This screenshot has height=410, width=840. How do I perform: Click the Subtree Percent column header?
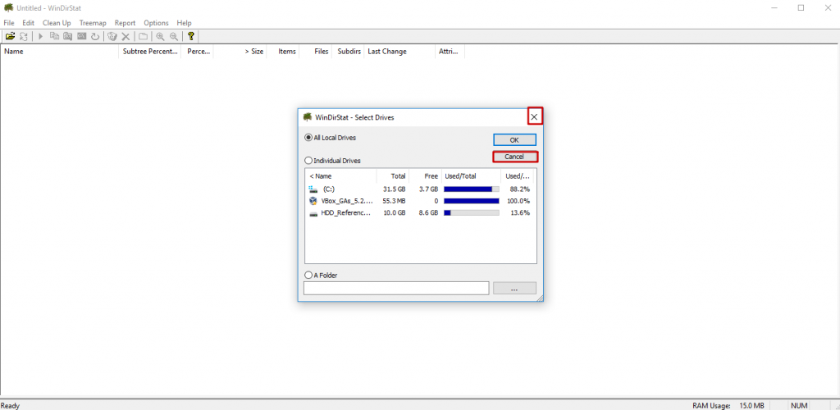click(149, 52)
